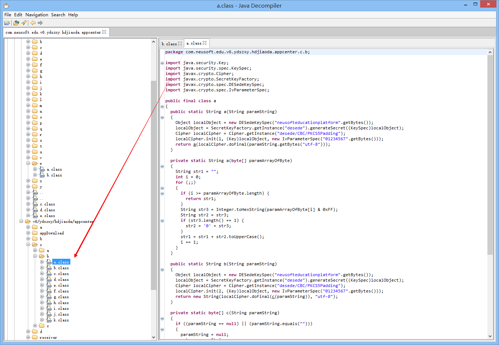Click the Search flashlight toolbar icon
Viewport: 499px width, 345px height.
[x=24, y=23]
